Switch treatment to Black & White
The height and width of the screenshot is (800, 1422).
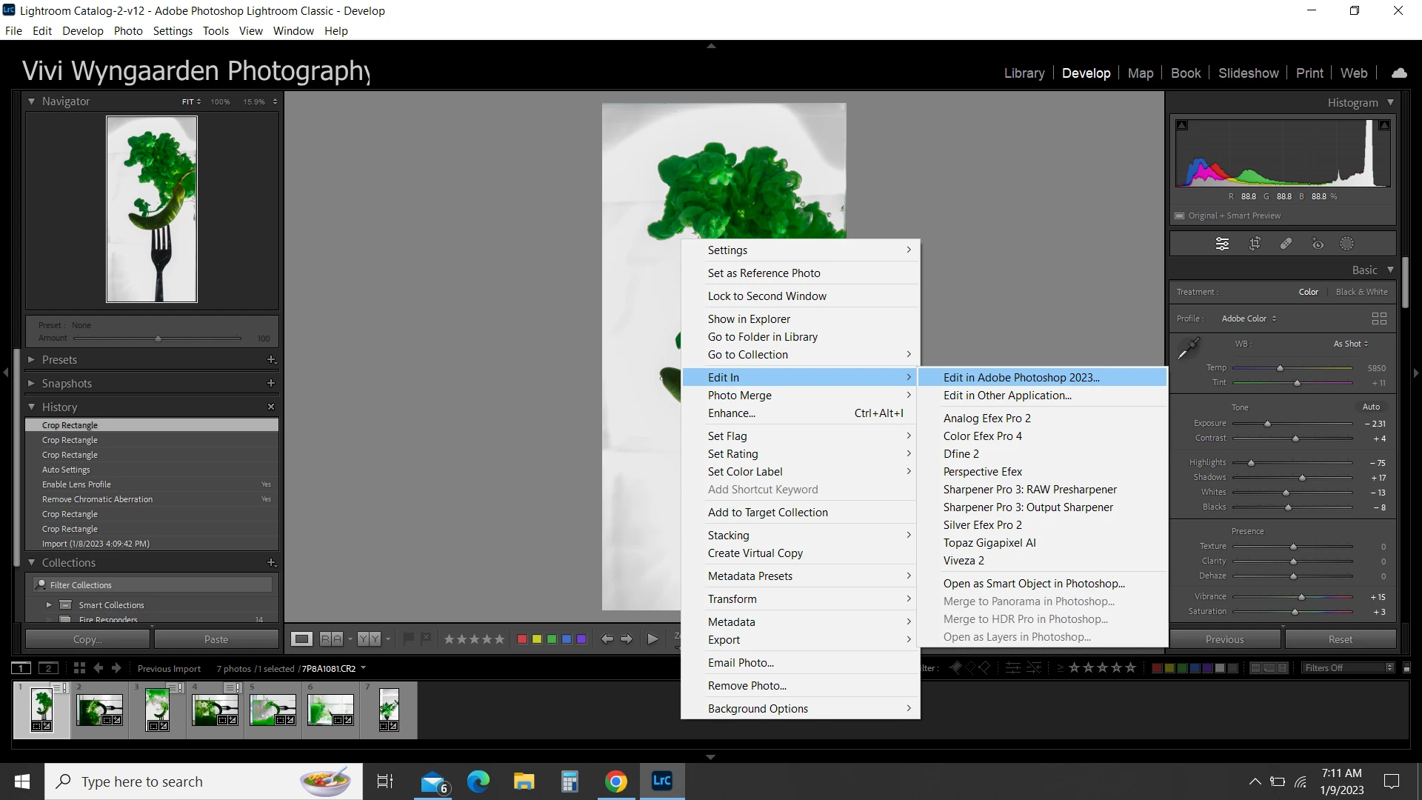pos(1361,292)
